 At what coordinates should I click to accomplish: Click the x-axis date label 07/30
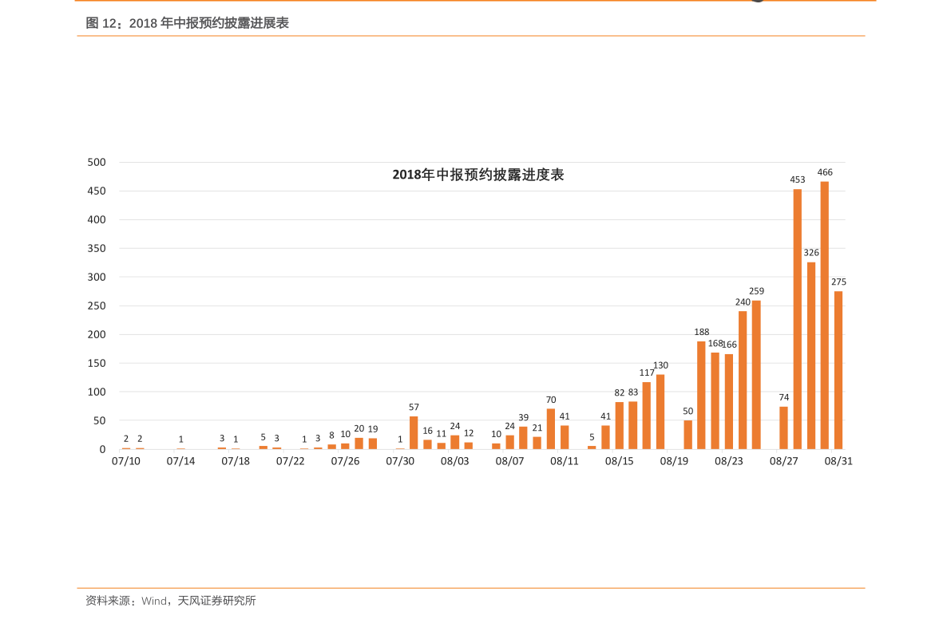[400, 461]
